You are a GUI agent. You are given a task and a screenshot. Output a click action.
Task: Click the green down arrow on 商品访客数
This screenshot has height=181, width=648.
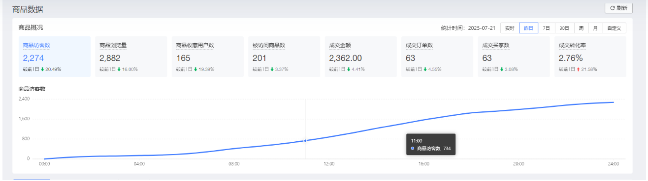[42, 70]
